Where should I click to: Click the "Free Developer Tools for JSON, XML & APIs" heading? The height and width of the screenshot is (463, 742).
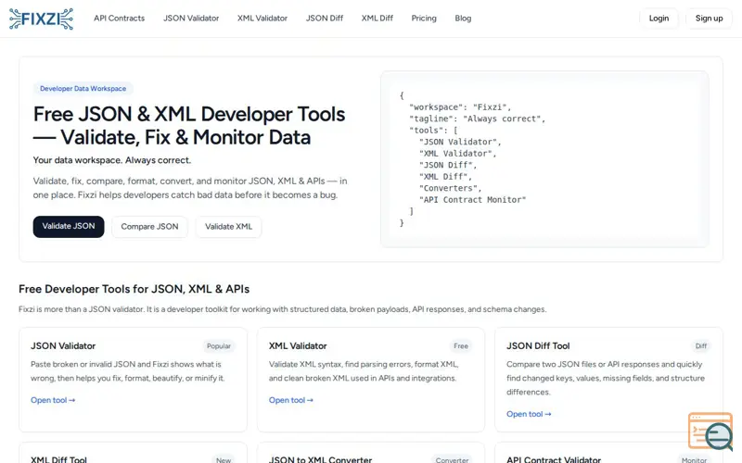tap(134, 289)
